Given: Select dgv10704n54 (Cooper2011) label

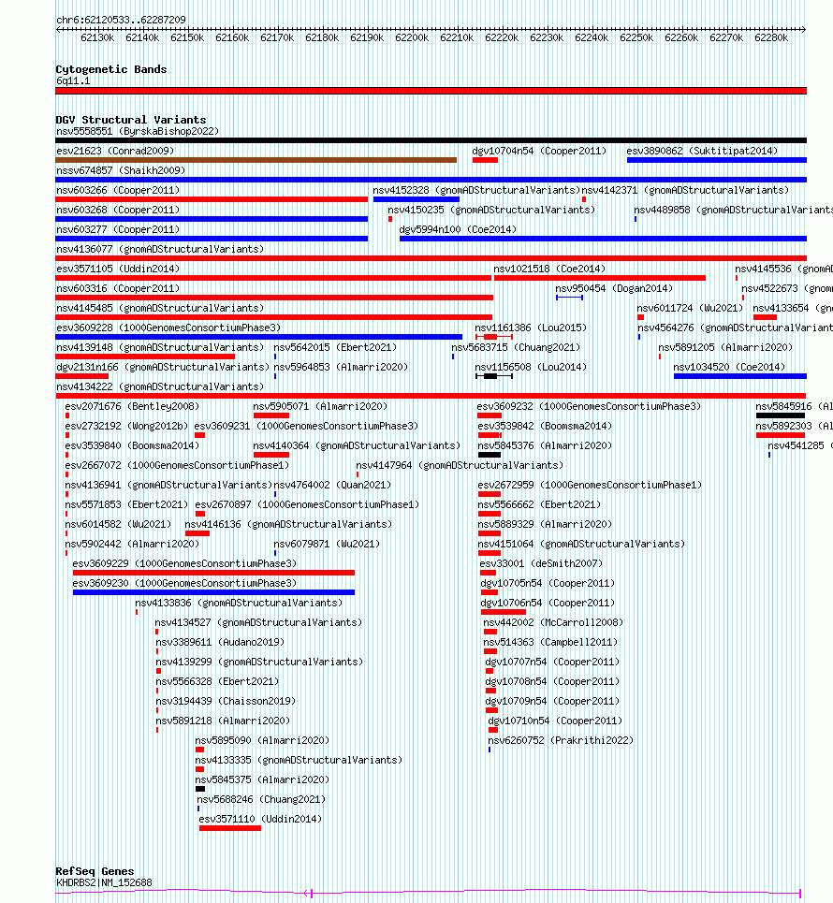Looking at the screenshot, I should tap(539, 151).
